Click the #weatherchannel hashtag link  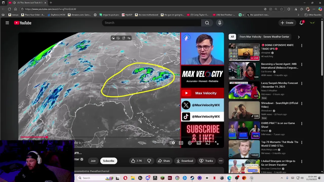tap(99, 171)
